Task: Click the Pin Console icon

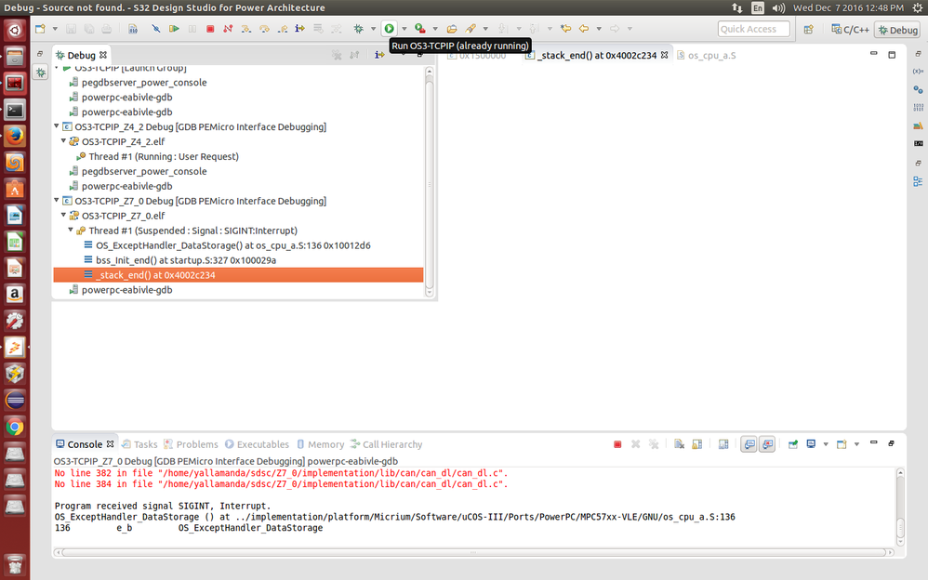Action: pos(793,444)
